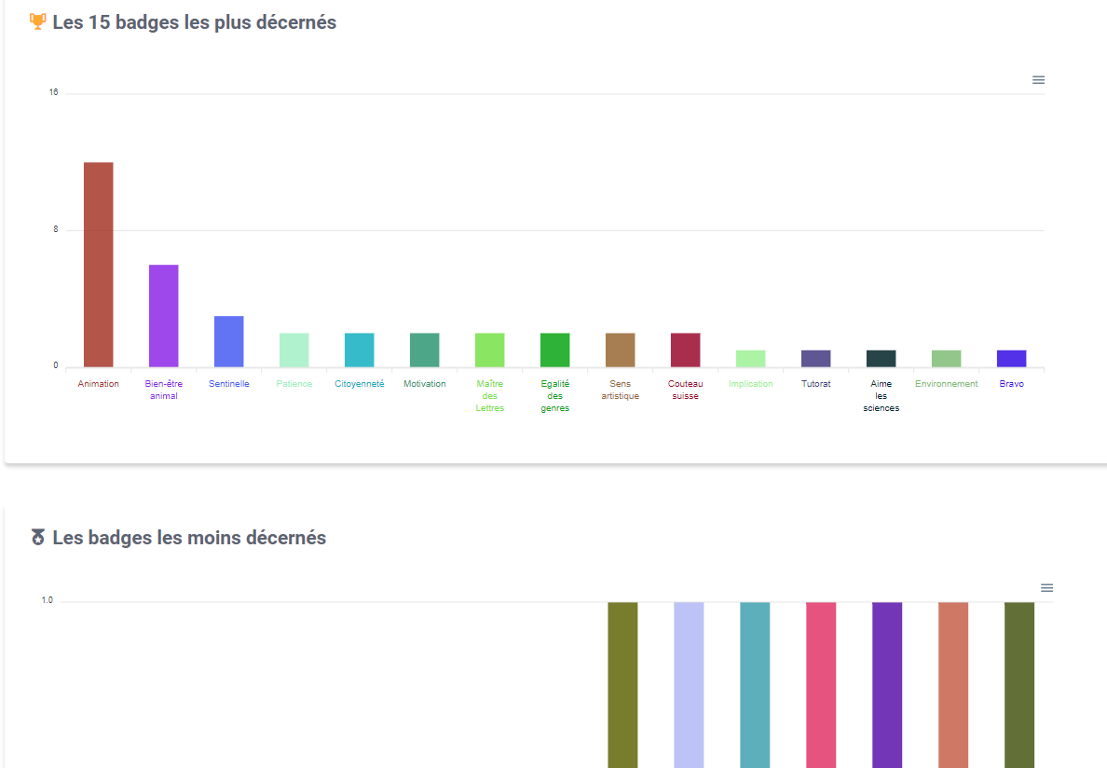Click the Citoyenneté bar
The height and width of the screenshot is (768, 1107).
(359, 350)
